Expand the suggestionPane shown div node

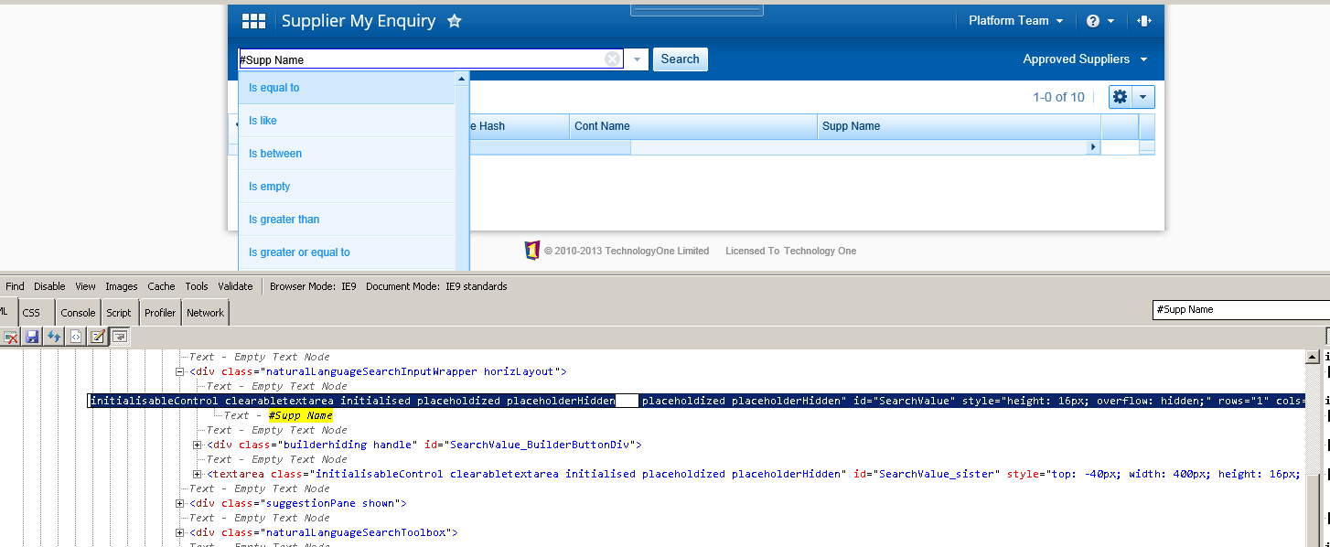point(180,503)
